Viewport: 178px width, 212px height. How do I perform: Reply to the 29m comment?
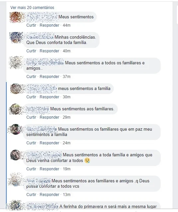(49, 117)
